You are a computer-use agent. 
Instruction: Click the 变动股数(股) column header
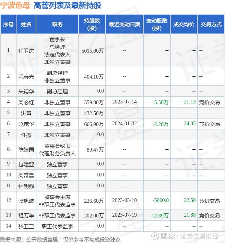coord(157,24)
